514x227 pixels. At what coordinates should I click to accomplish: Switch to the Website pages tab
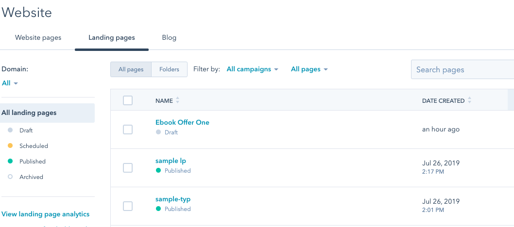pos(38,38)
